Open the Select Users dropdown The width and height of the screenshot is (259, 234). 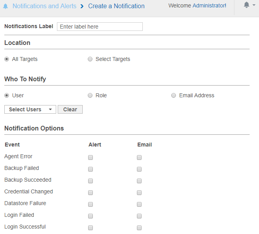point(30,109)
